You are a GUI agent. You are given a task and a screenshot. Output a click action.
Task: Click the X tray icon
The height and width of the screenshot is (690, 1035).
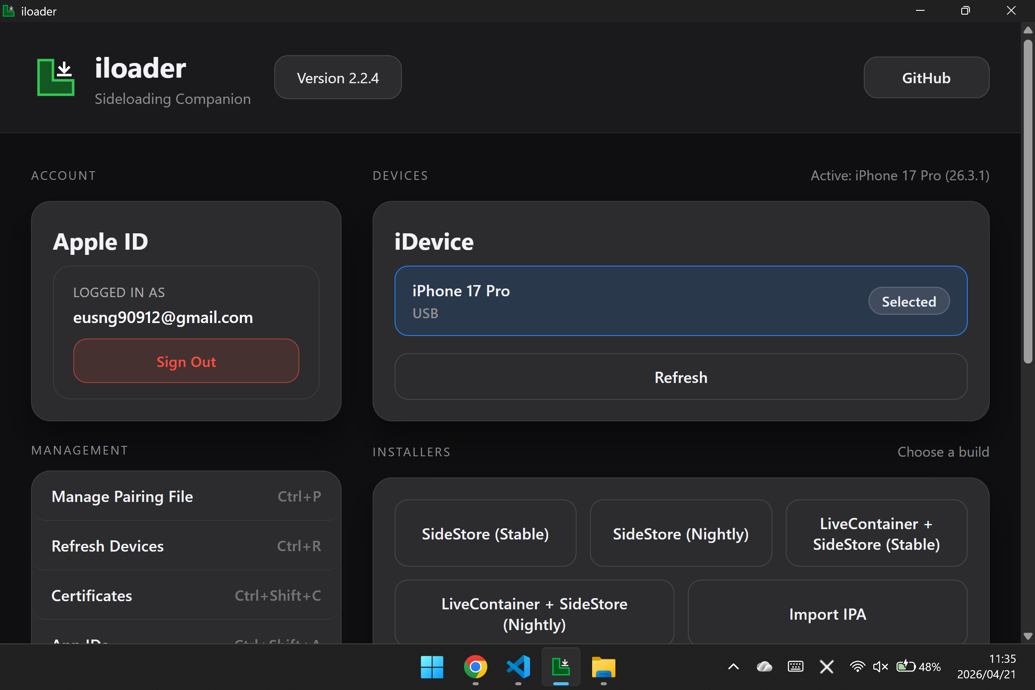(826, 667)
